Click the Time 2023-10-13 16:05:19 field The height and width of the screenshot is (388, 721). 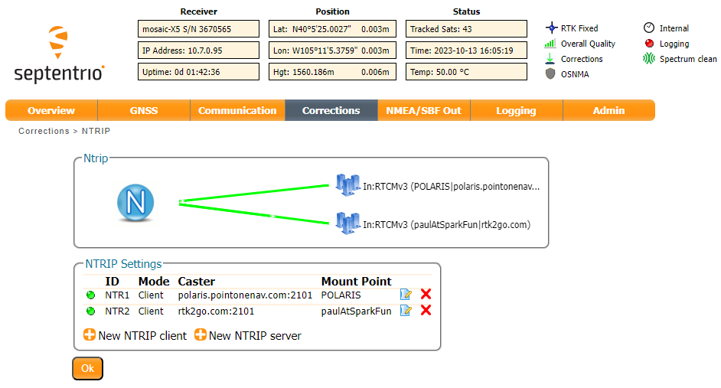point(466,51)
